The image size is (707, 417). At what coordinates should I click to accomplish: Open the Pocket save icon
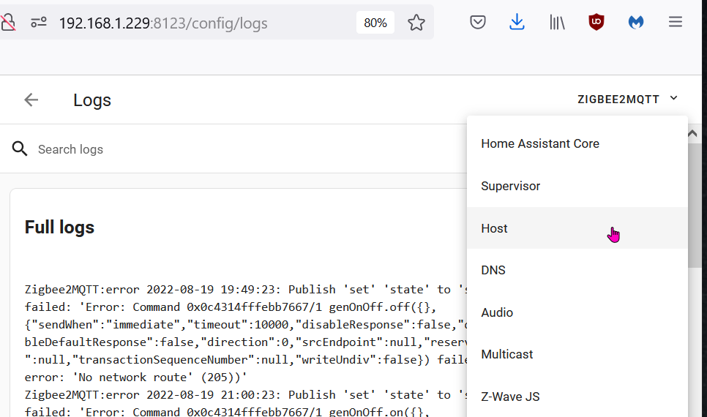(x=478, y=23)
